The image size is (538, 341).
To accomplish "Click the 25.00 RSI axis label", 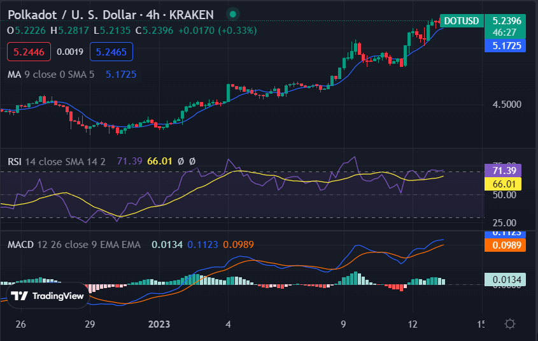I will [504, 223].
